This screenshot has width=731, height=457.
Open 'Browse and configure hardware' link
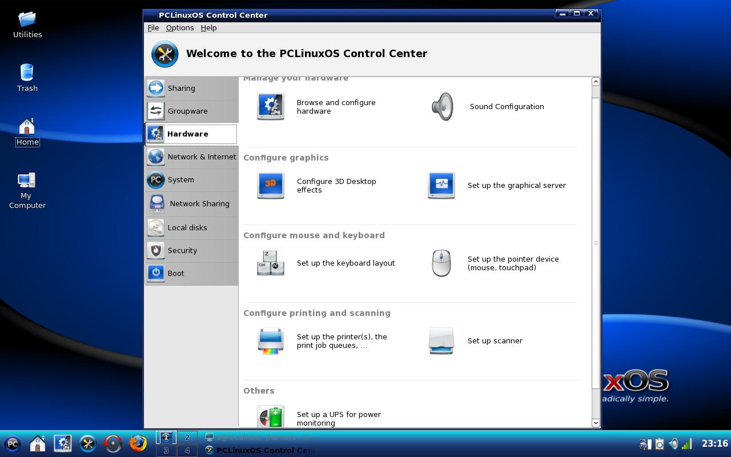tap(336, 107)
